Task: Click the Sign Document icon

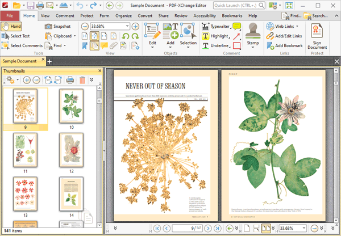Action: click(x=317, y=31)
